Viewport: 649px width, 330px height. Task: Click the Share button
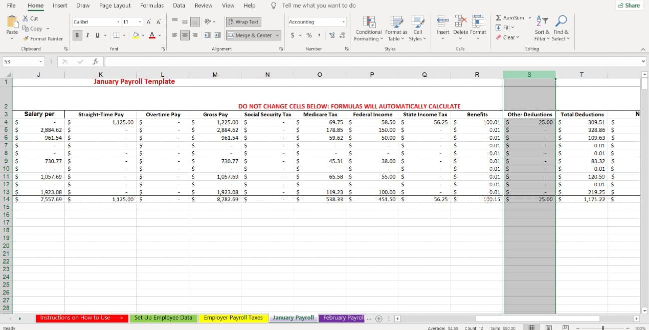pyautogui.click(x=628, y=5)
